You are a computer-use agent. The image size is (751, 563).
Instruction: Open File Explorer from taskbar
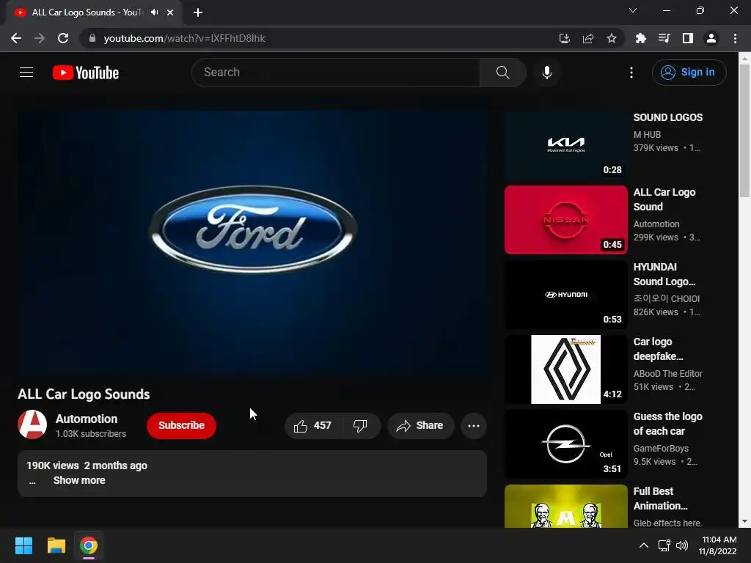point(56,545)
